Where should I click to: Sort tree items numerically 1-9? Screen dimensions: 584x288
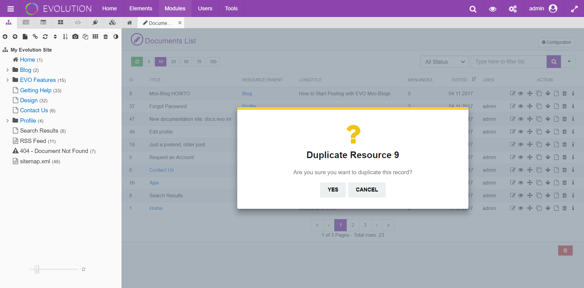[65, 36]
